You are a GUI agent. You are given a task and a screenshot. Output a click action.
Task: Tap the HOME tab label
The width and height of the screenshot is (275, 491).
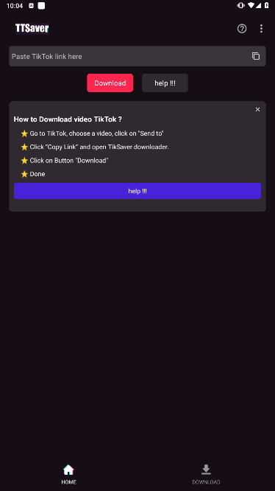[68, 482]
